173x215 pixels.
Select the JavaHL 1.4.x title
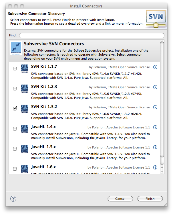point(43,127)
